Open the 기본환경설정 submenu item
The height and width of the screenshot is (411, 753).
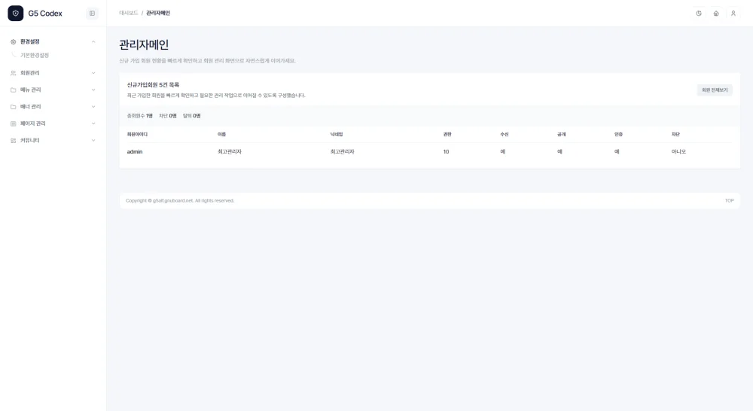point(35,55)
